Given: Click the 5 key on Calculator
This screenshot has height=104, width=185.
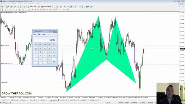Looking at the screenshot, I should [x=40, y=55].
